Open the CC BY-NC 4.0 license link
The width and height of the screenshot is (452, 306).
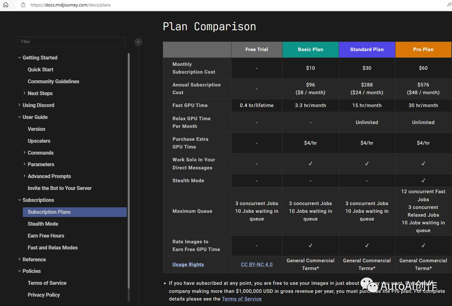[257, 264]
